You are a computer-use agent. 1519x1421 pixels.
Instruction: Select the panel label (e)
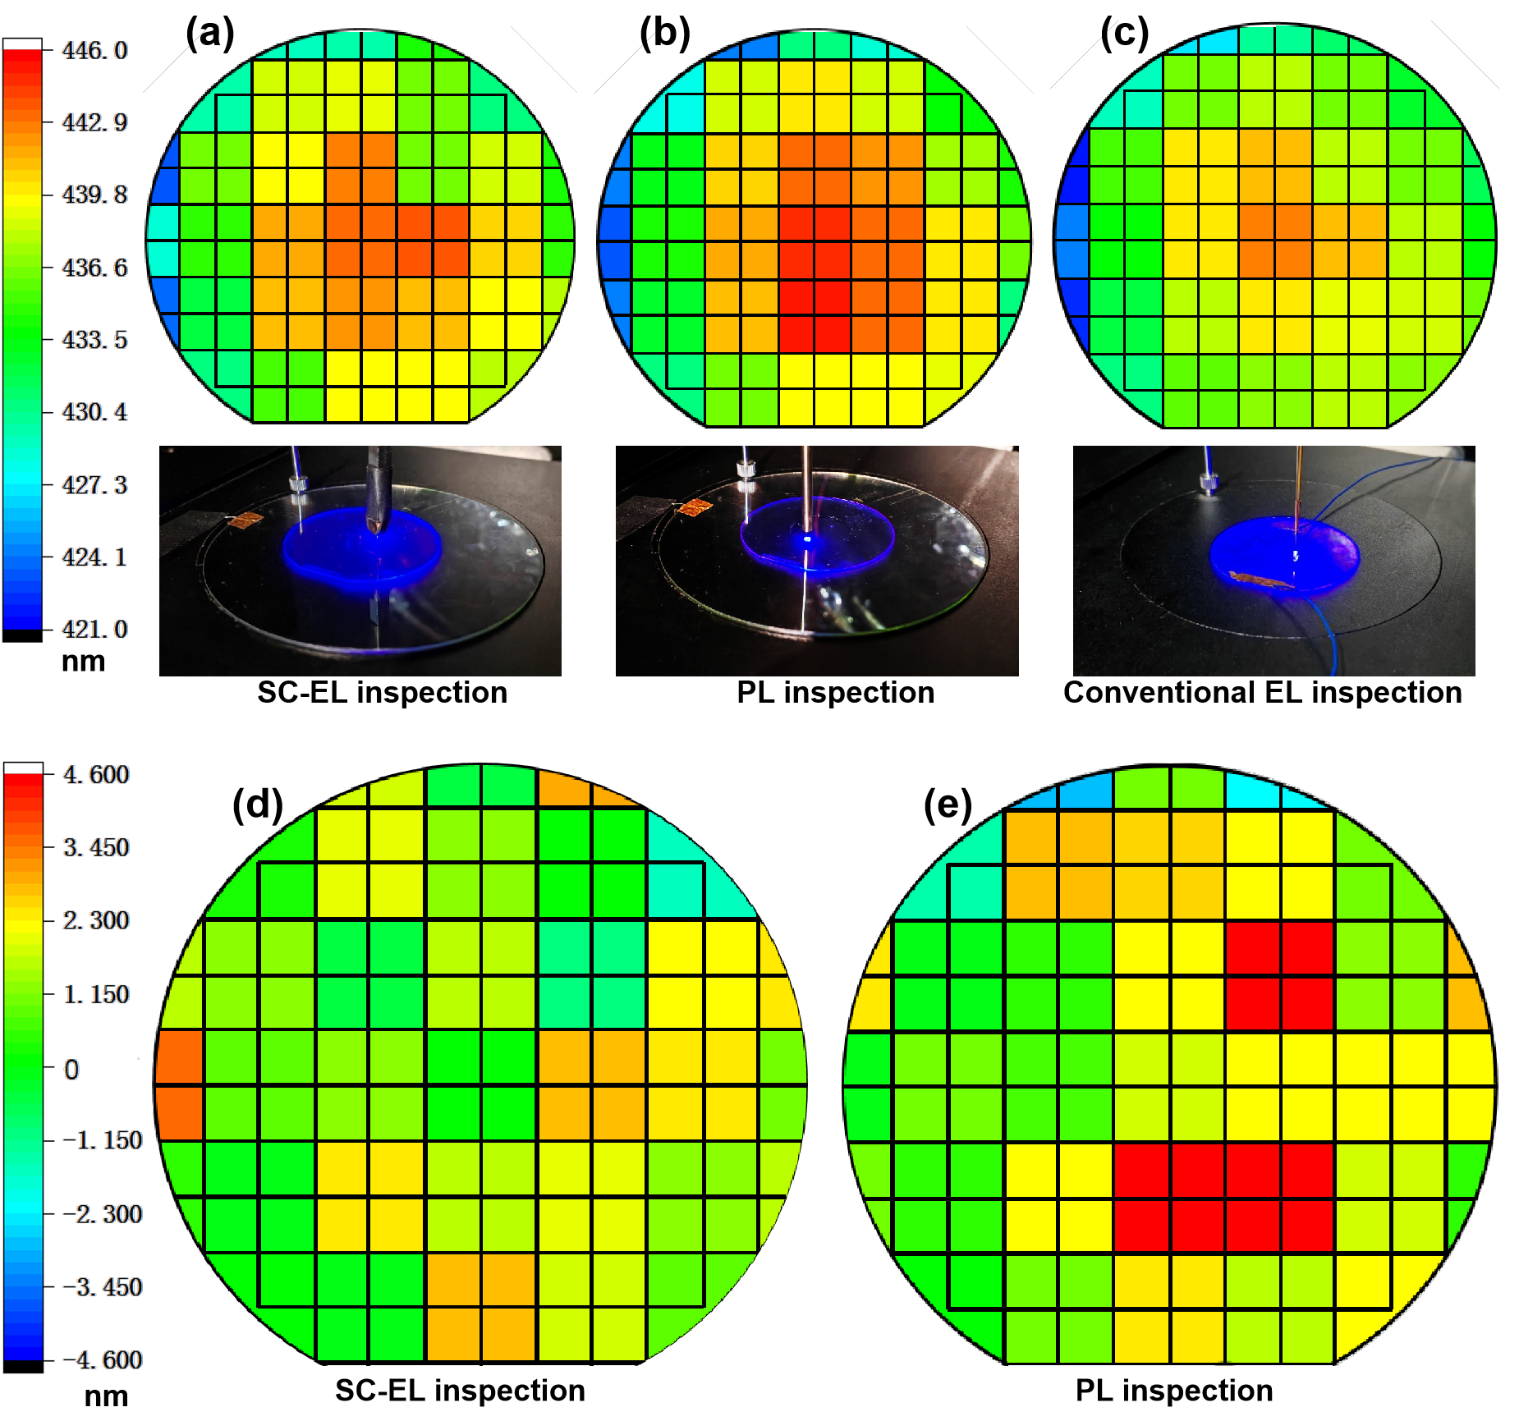(948, 805)
